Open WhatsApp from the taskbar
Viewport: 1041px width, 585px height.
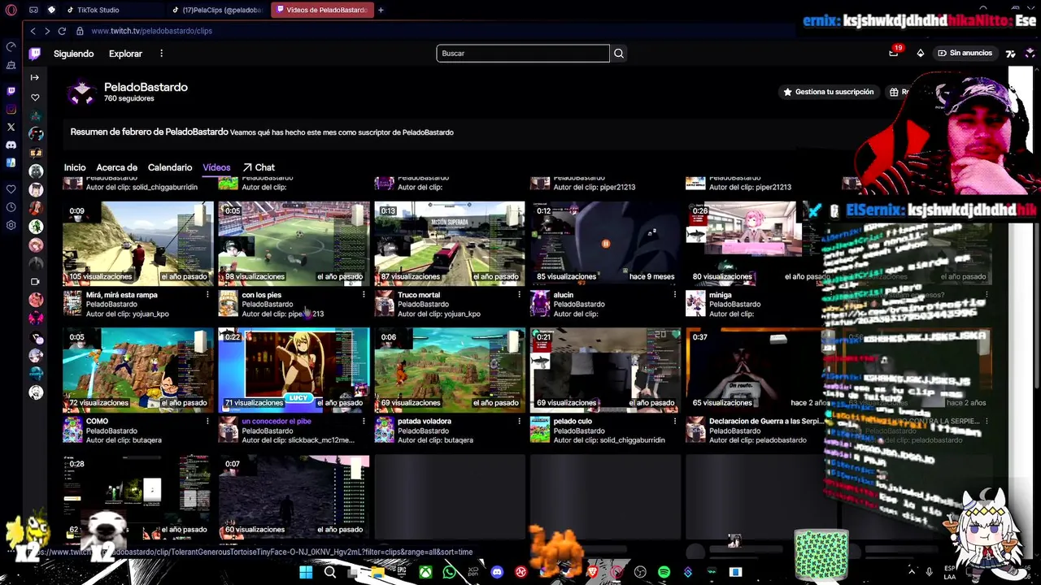tap(450, 572)
